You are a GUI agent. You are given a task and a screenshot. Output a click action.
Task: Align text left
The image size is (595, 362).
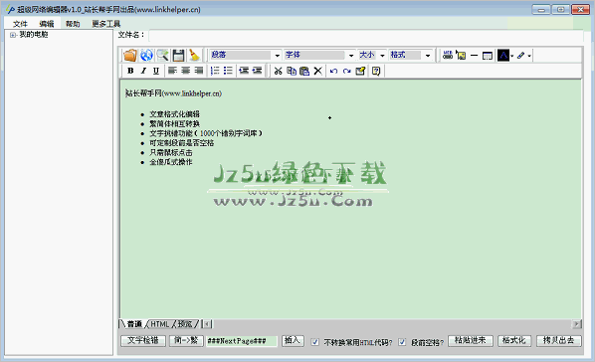pos(173,71)
